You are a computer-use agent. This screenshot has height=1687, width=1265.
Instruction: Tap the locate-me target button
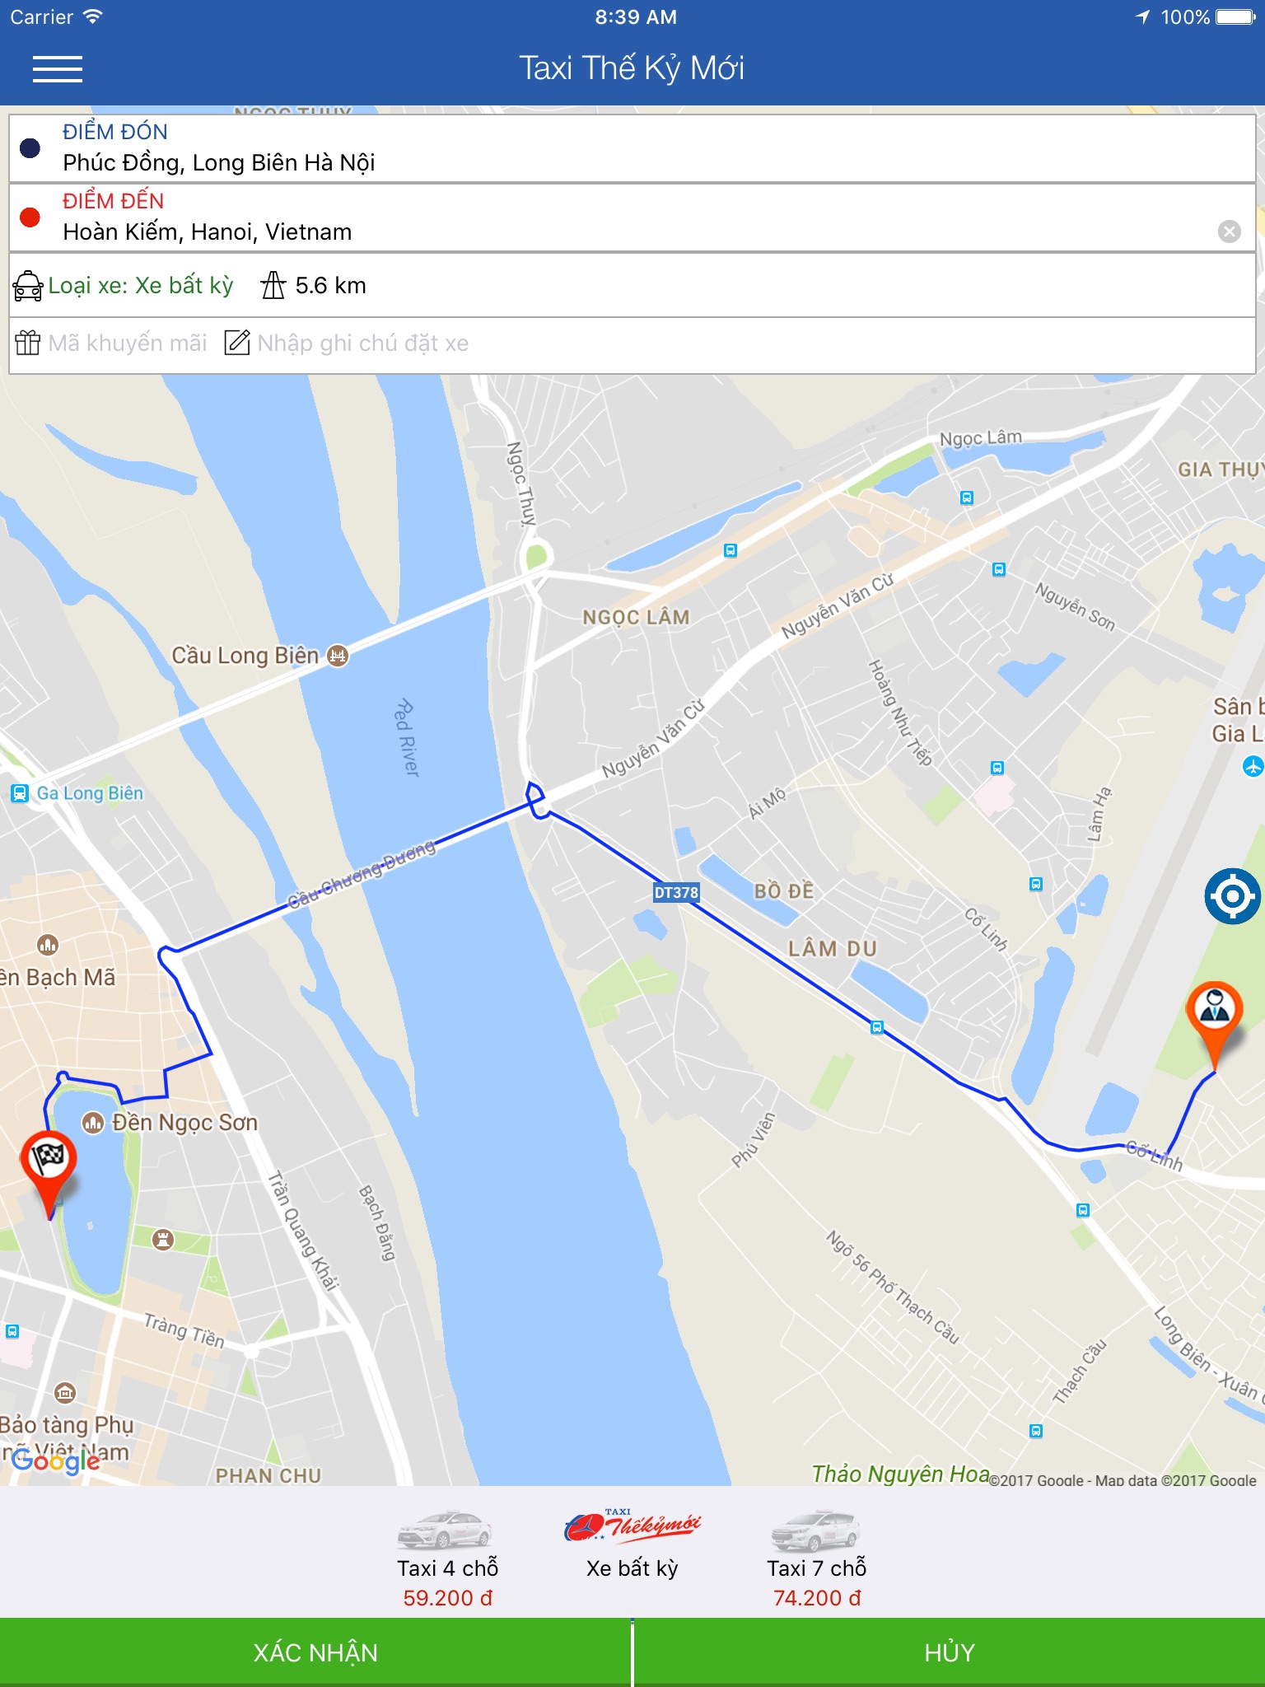pyautogui.click(x=1232, y=896)
